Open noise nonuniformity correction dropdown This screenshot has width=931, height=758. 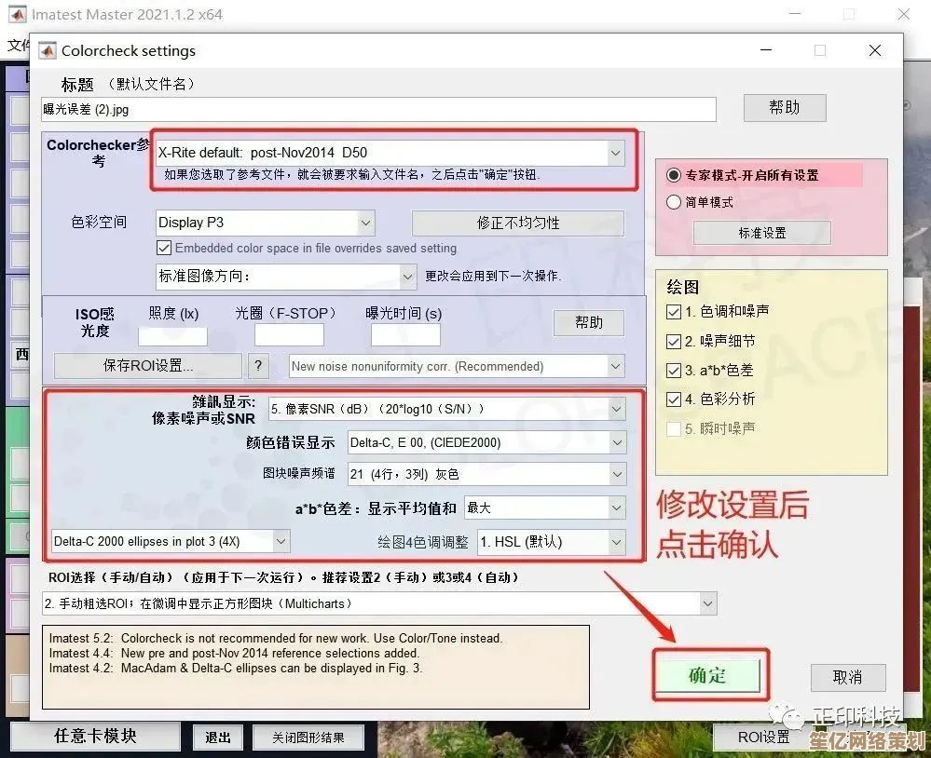click(x=457, y=367)
